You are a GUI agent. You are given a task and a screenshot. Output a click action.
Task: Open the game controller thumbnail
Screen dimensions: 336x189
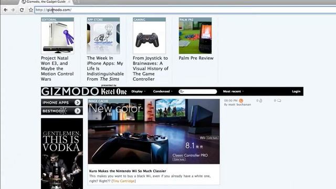[x=149, y=37]
